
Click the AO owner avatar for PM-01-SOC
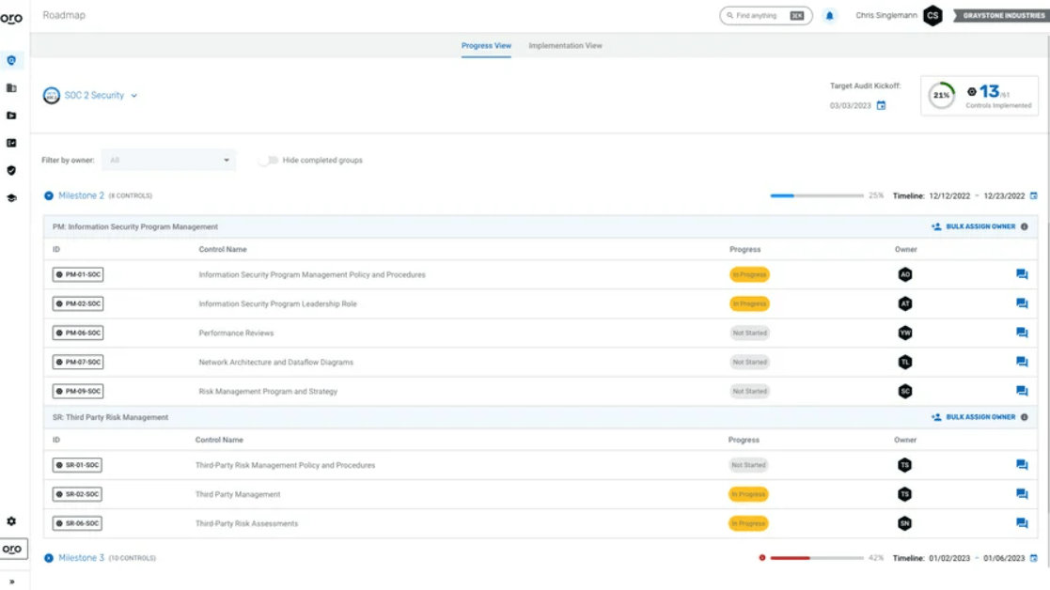[904, 274]
